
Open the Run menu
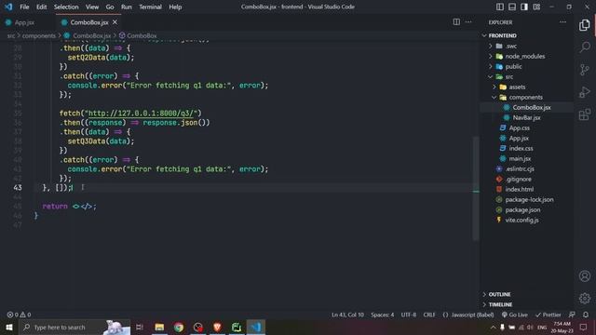coord(127,7)
